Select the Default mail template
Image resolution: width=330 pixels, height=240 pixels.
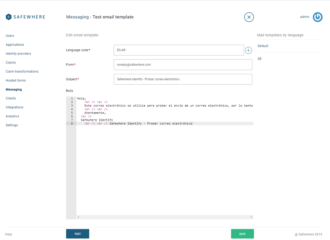coord(263,46)
